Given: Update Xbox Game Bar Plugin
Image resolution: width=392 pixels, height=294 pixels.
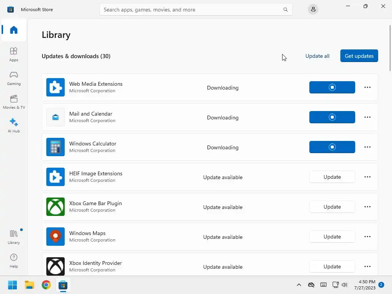Looking at the screenshot, I should 332,207.
